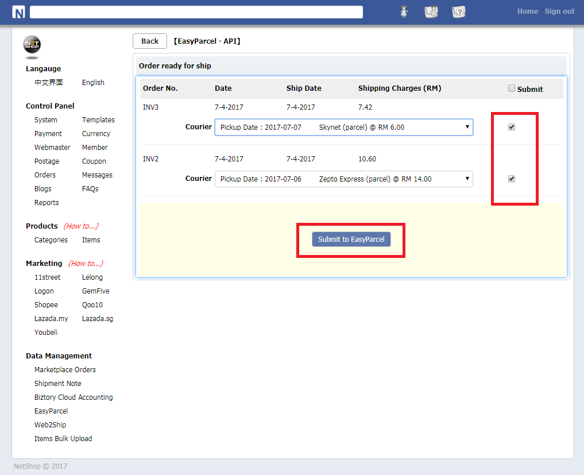
Task: Open Member page
Action: (95, 147)
